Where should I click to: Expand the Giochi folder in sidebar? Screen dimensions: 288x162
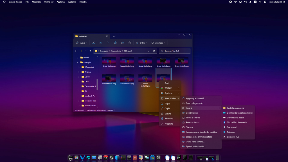78,57
